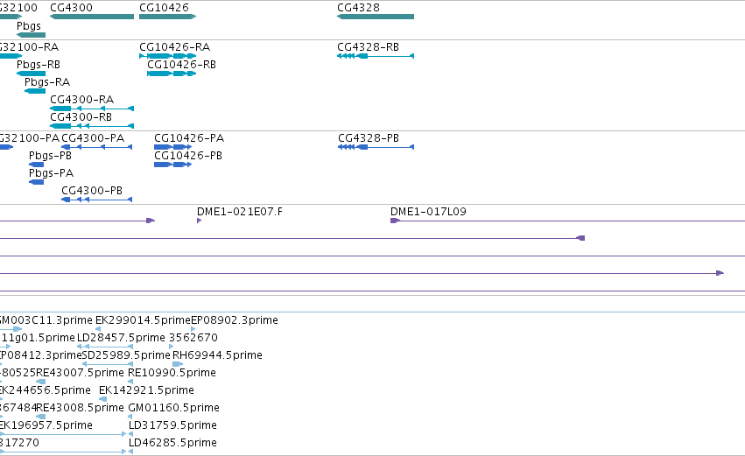Viewport: 745px width, 456px height.
Task: Click EST RE43008.5prime
Action: click(x=41, y=417)
